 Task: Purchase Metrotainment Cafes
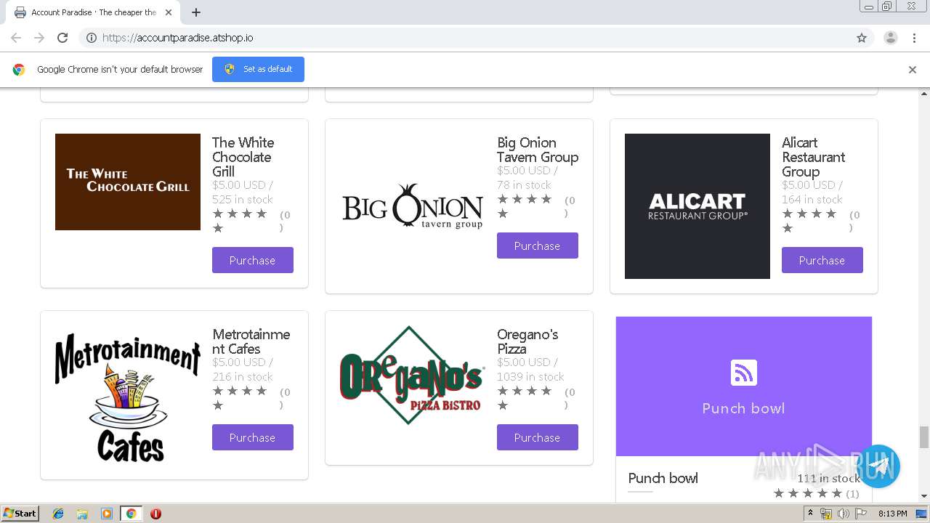click(253, 437)
